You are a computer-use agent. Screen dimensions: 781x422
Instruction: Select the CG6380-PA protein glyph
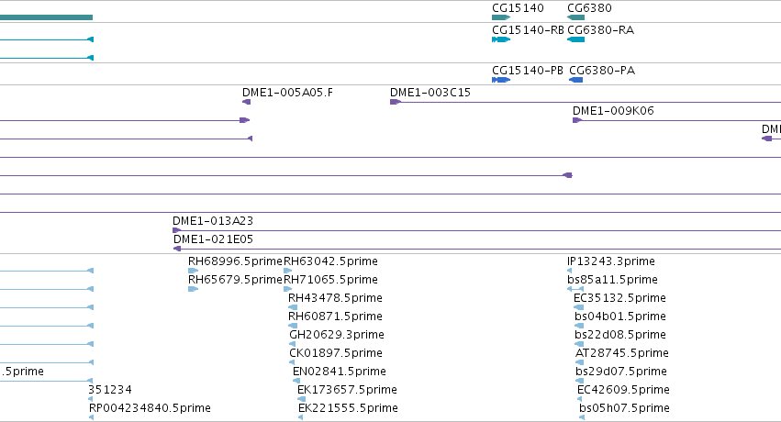tap(575, 80)
